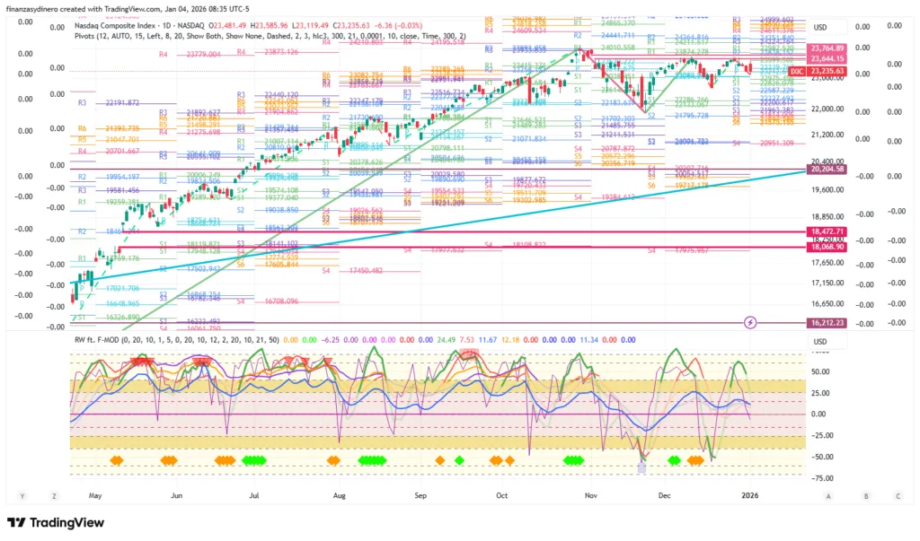Click the 18,472.71 price level label
Image resolution: width=920 pixels, height=541 pixels.
click(826, 231)
